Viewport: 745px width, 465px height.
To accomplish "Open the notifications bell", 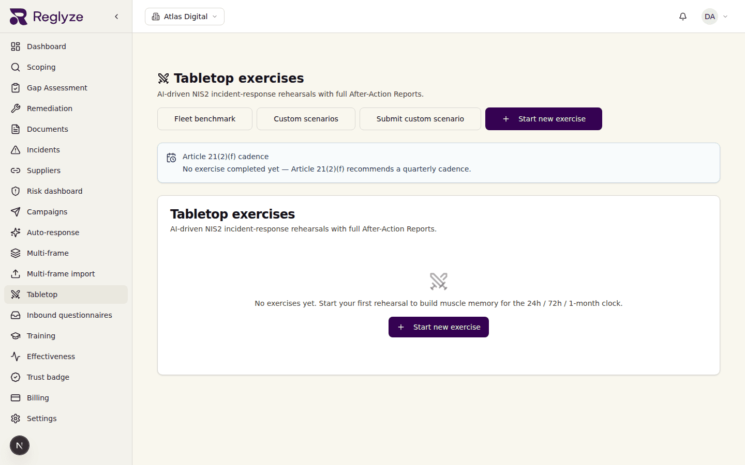I will (x=683, y=17).
